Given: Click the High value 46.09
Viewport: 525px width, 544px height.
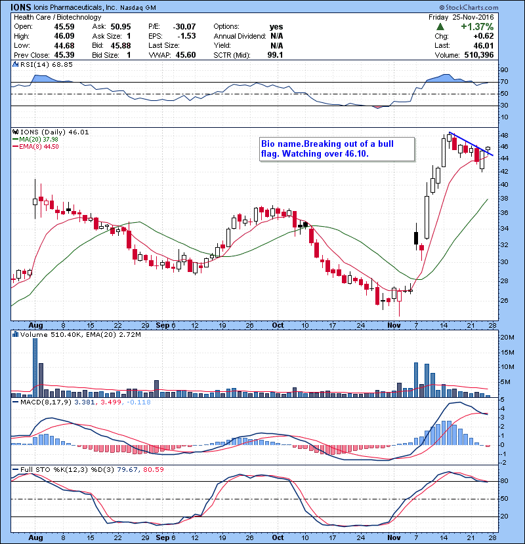Looking at the screenshot, I should tap(64, 36).
